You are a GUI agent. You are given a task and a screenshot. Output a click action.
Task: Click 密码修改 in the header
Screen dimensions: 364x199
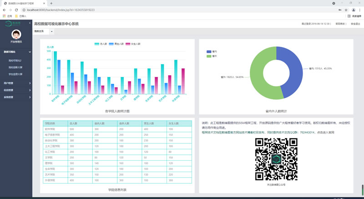click(x=340, y=24)
